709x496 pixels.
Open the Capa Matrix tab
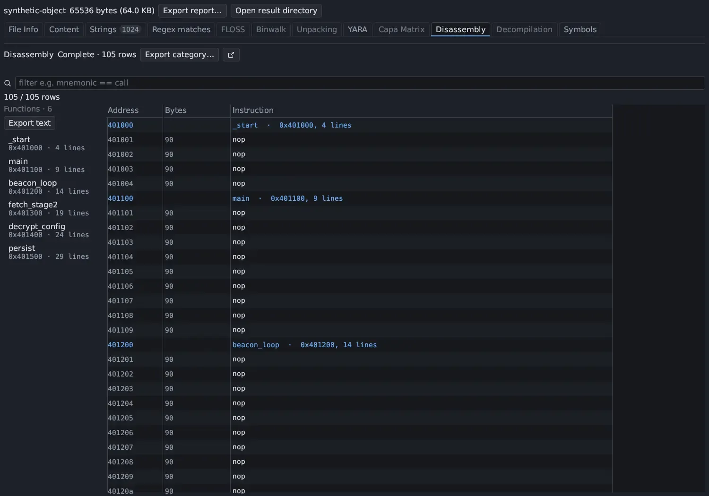(x=402, y=29)
